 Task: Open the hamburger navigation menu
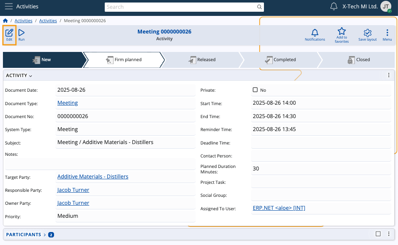(9, 6)
